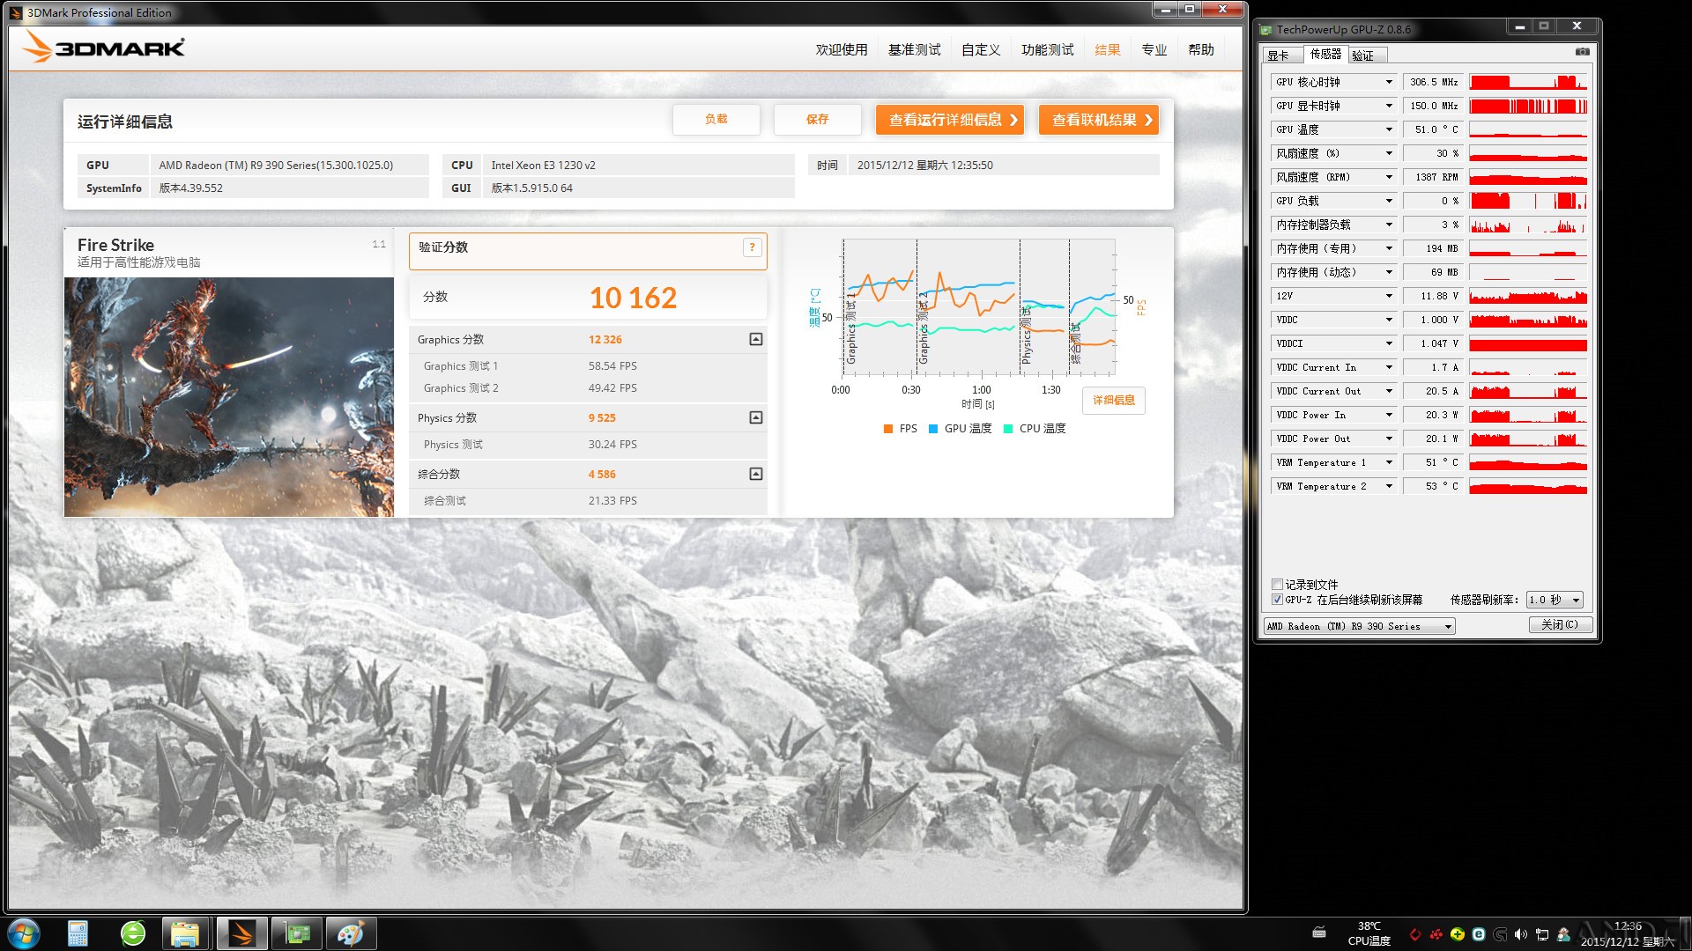Screen dimensions: 1692x951
Task: Click Fire Strike preview thumbnail
Action: (x=229, y=397)
